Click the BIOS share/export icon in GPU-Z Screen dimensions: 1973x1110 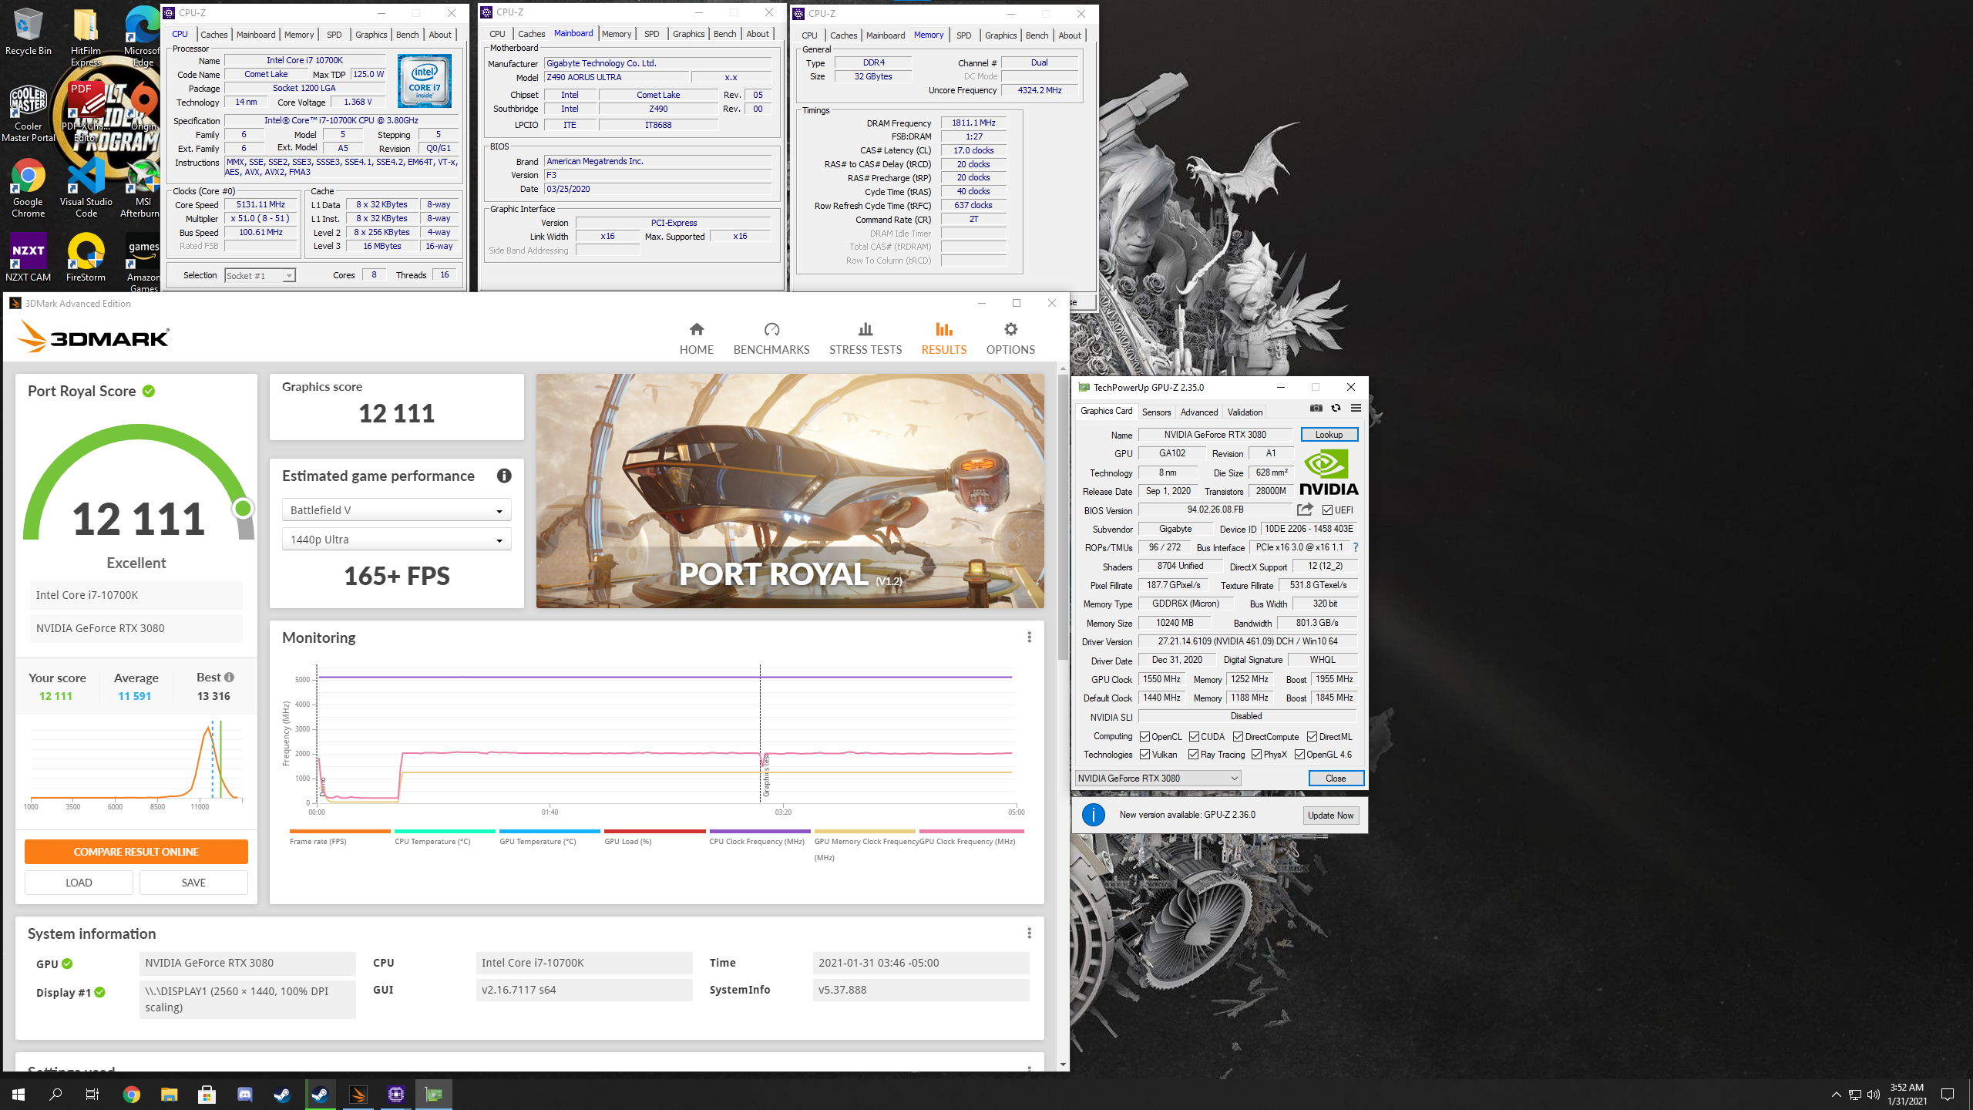click(1305, 510)
